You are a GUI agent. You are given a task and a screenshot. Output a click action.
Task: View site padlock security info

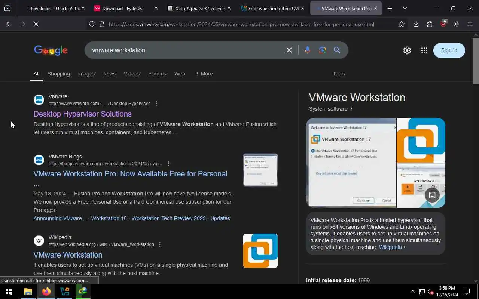102,24
